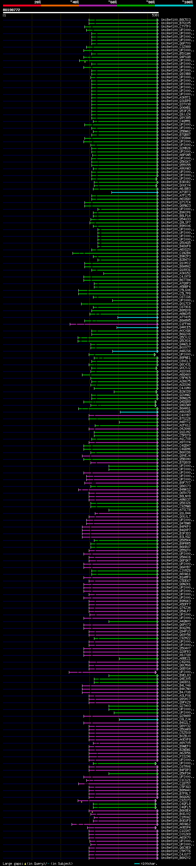Select hit label UniRef100_A3KMT1
The width and height of the screenshot is (196, 866).
coord(176,97)
